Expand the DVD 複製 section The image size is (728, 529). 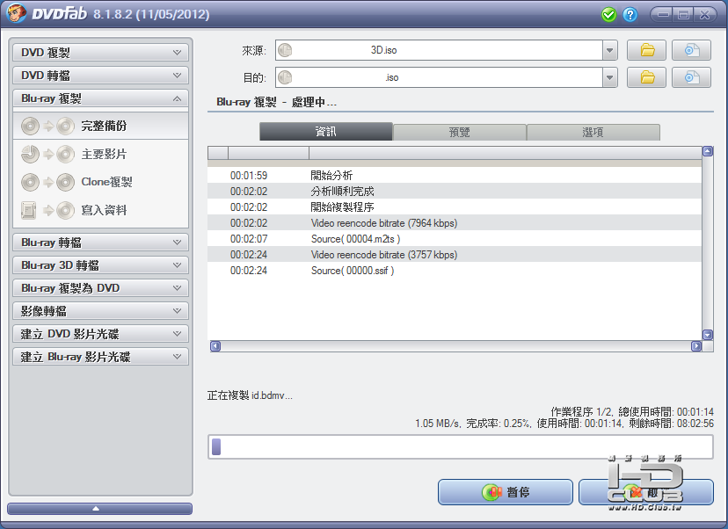[101, 53]
